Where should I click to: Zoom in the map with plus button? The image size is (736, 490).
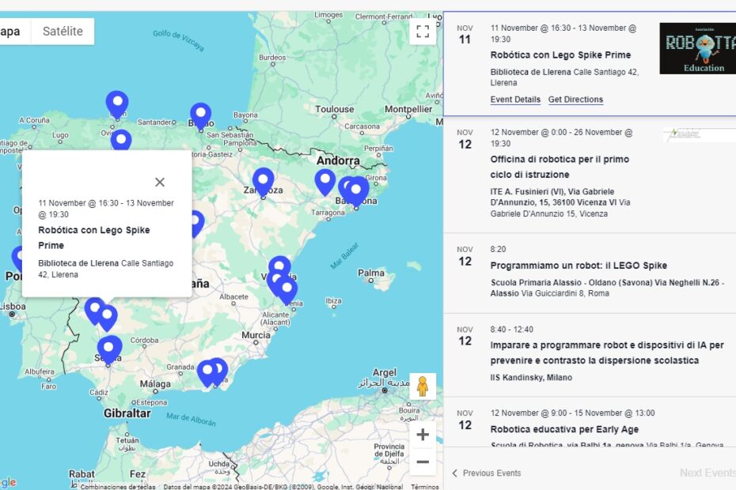tap(423, 435)
